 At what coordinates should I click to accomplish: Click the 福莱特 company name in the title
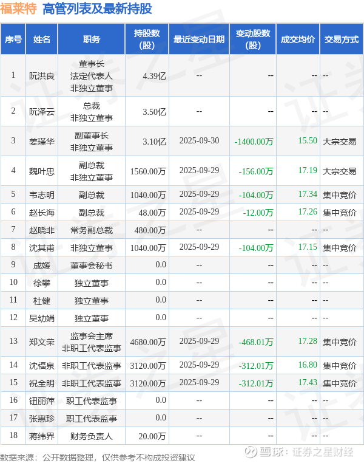coord(19,9)
